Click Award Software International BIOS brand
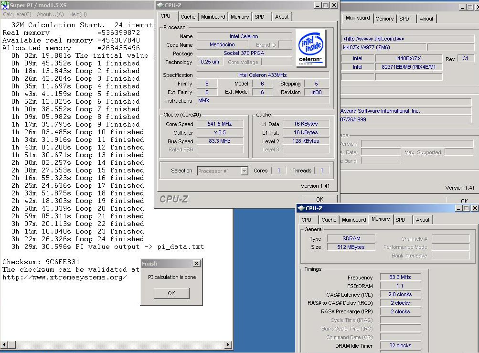 pyautogui.click(x=405, y=111)
